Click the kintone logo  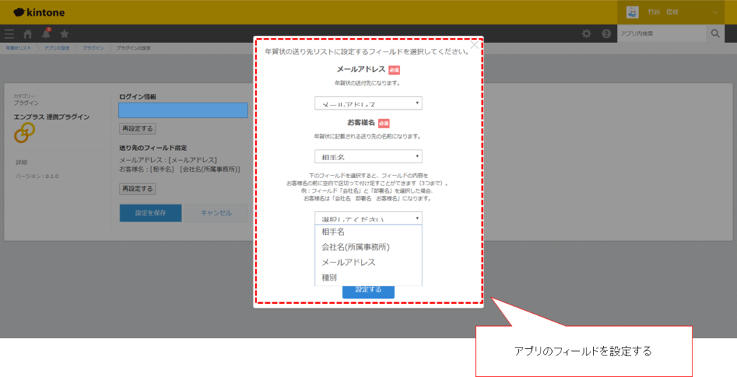(x=40, y=12)
